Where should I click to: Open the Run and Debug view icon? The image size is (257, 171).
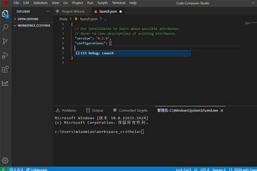tap(5, 55)
